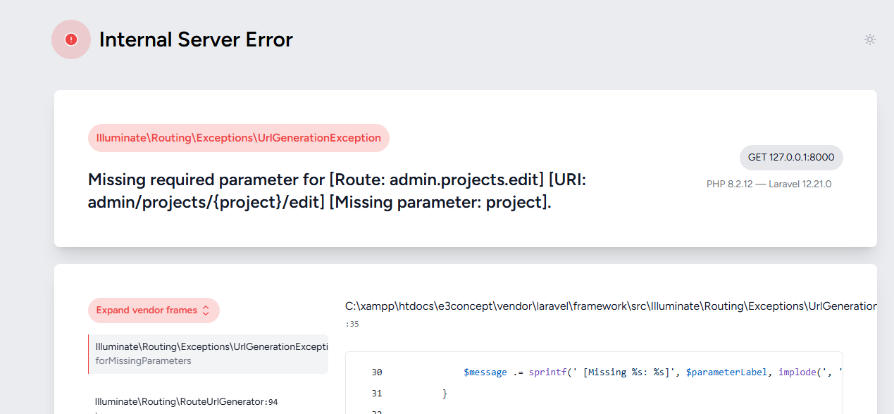
Task: Click the red error alert icon
Action: pyautogui.click(x=71, y=39)
